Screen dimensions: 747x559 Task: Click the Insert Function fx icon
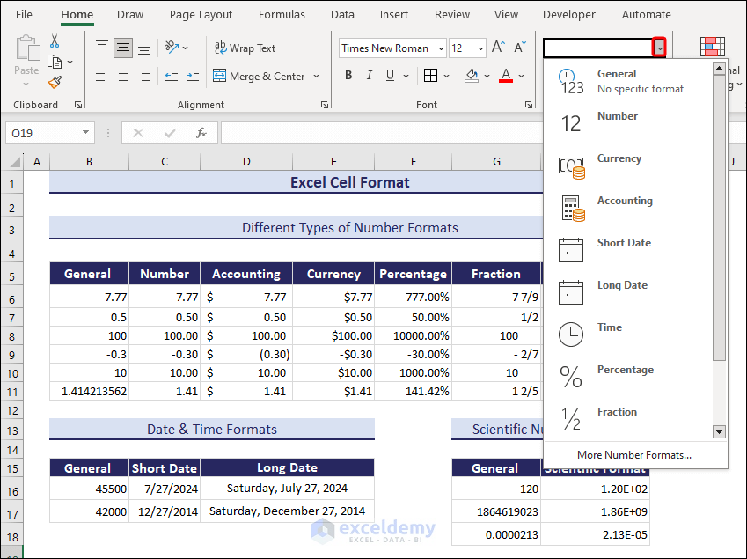[201, 133]
